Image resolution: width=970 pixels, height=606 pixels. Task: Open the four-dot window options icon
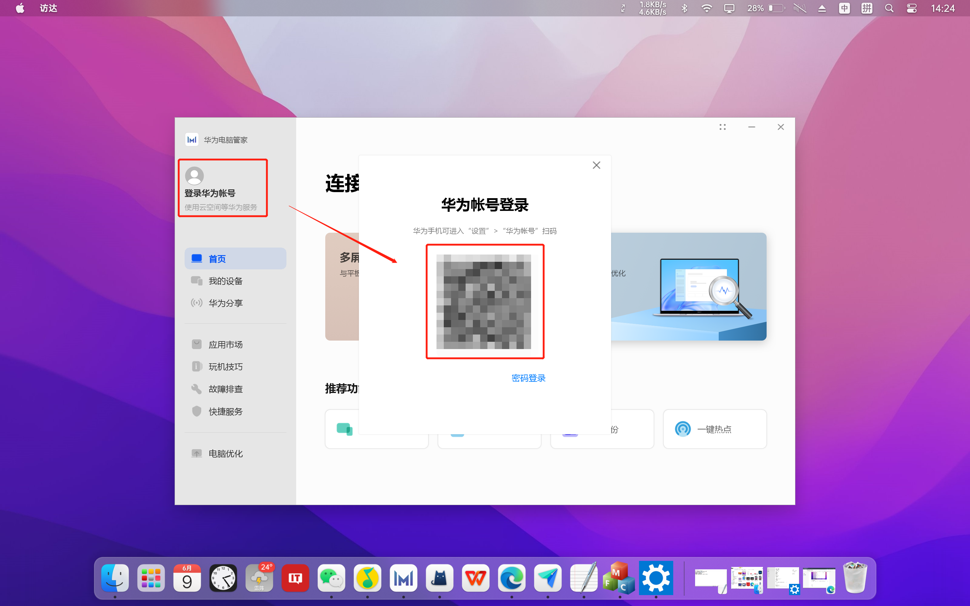pos(723,127)
